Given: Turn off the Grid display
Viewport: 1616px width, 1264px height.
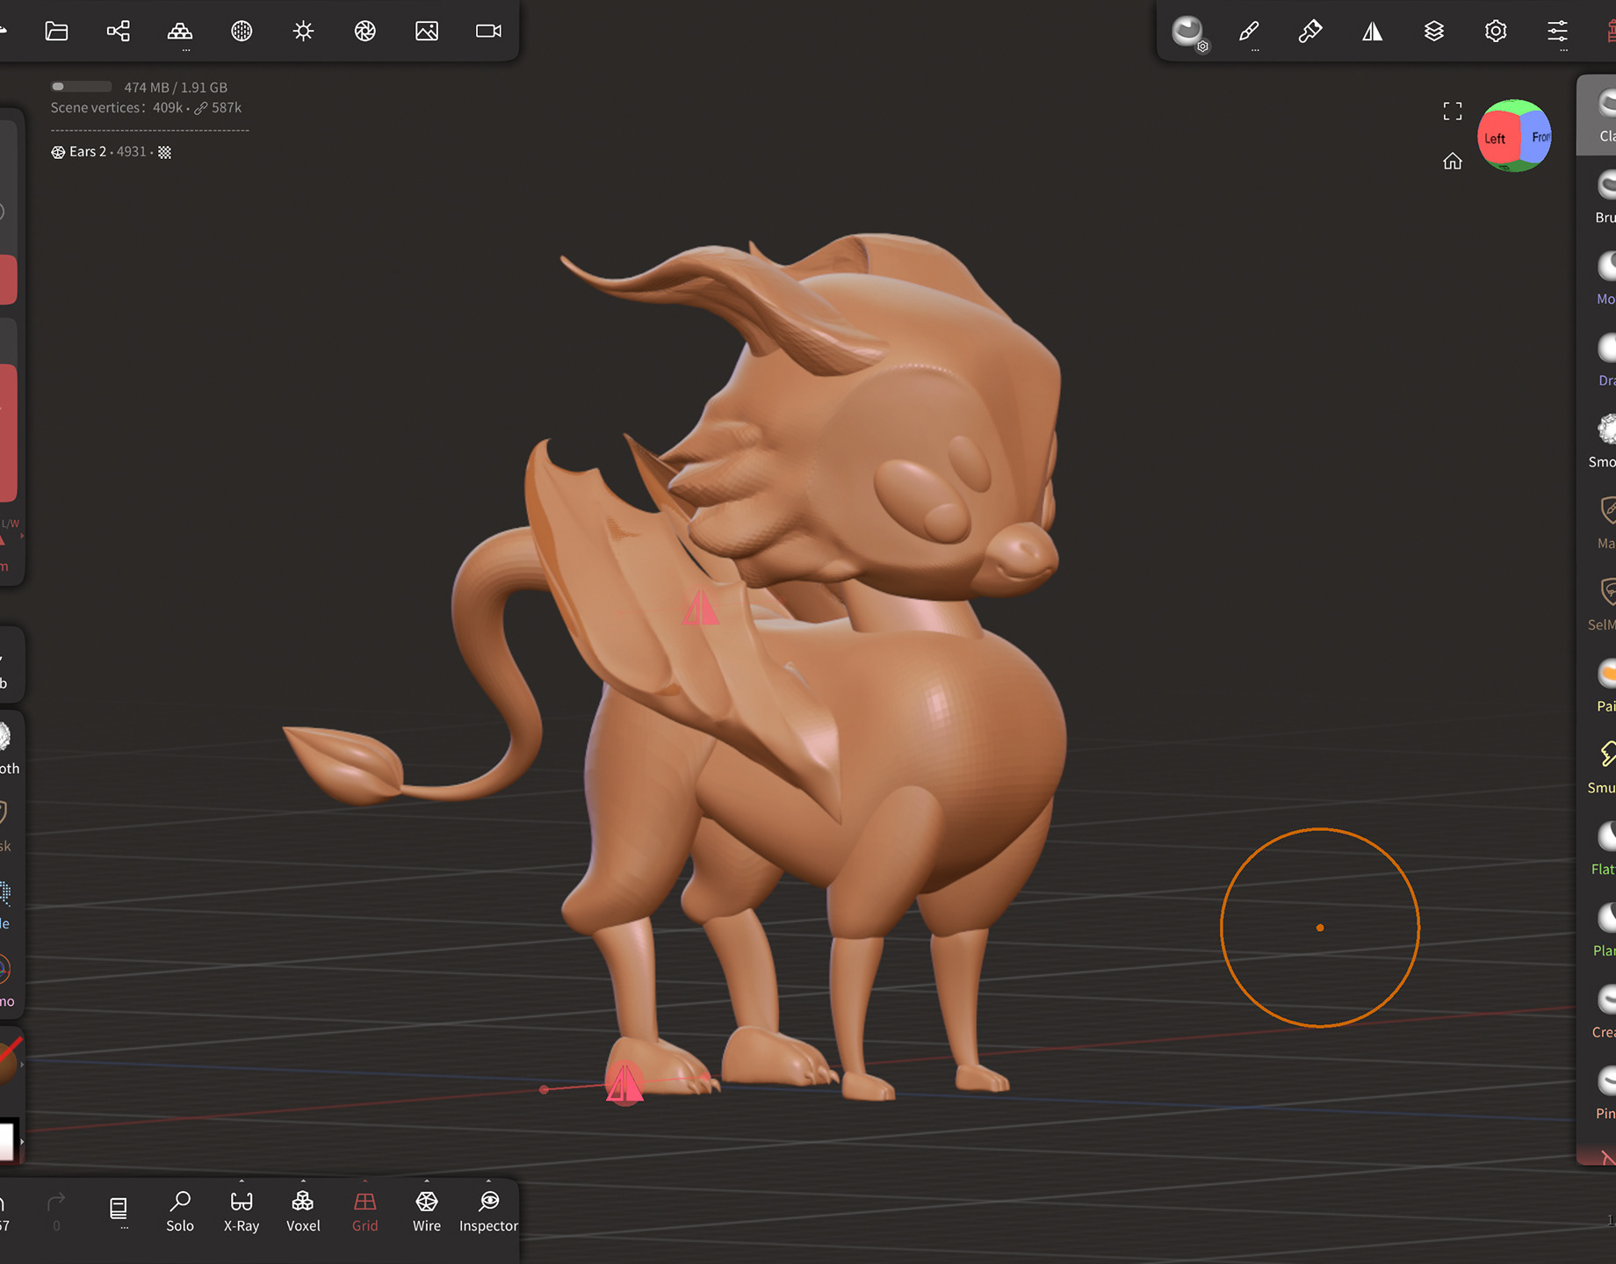Looking at the screenshot, I should coord(365,1211).
